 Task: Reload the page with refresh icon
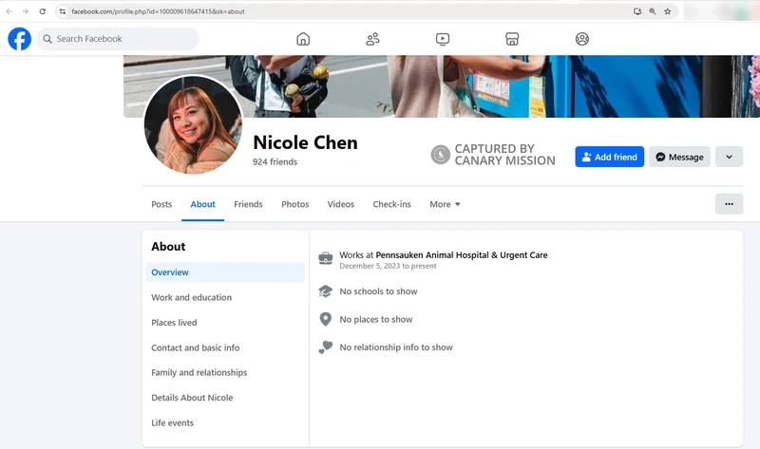pyautogui.click(x=42, y=11)
